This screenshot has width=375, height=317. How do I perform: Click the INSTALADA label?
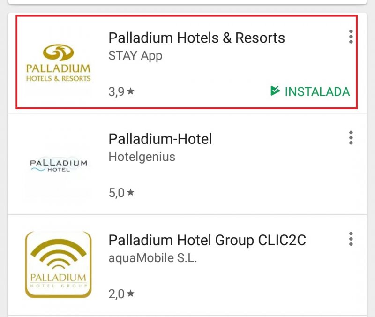(317, 91)
